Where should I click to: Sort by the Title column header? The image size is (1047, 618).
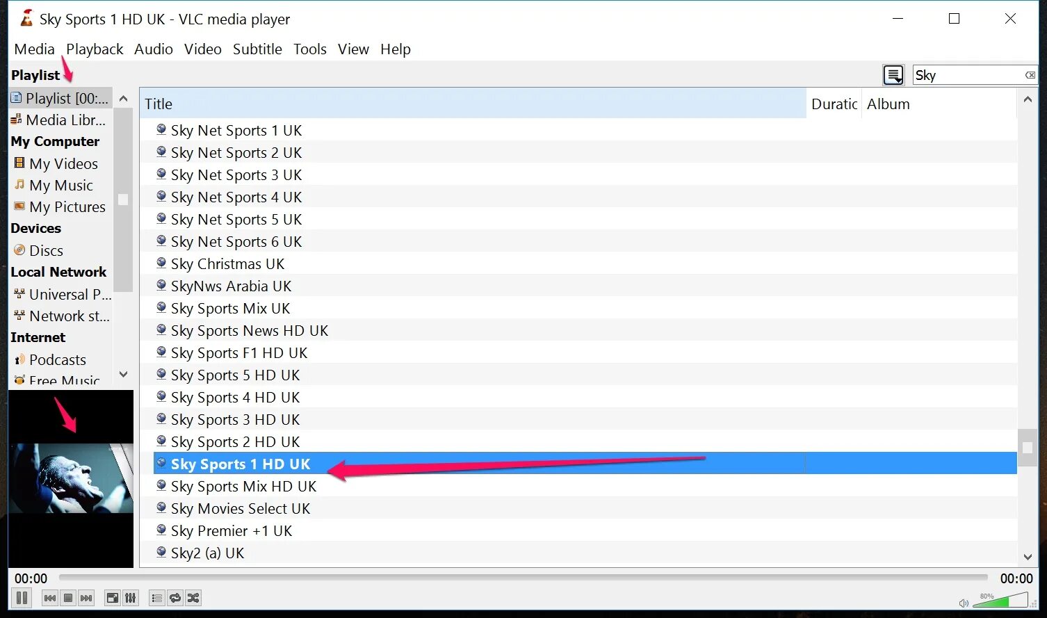coord(473,104)
